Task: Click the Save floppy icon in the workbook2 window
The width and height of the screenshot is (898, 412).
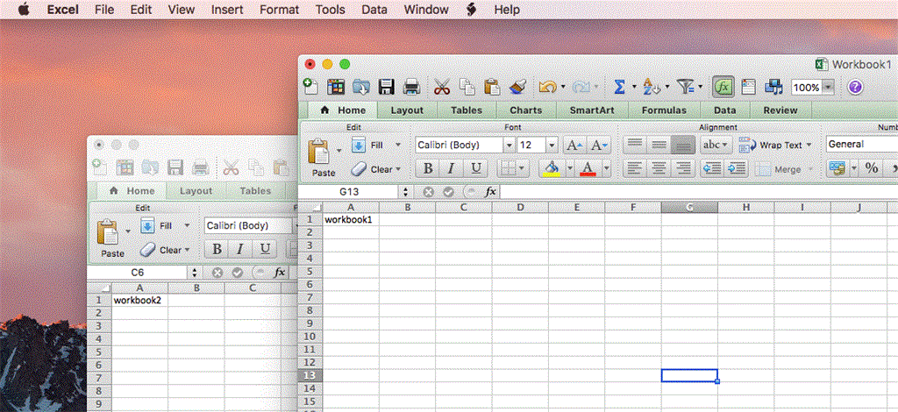Action: coord(175,167)
